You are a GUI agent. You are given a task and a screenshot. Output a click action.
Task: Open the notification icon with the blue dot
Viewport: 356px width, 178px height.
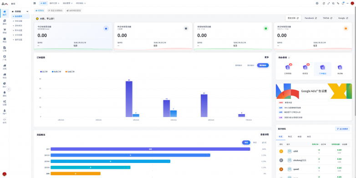343,3
